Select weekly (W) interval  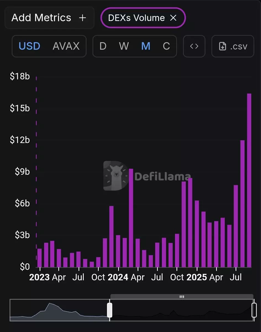(124, 46)
